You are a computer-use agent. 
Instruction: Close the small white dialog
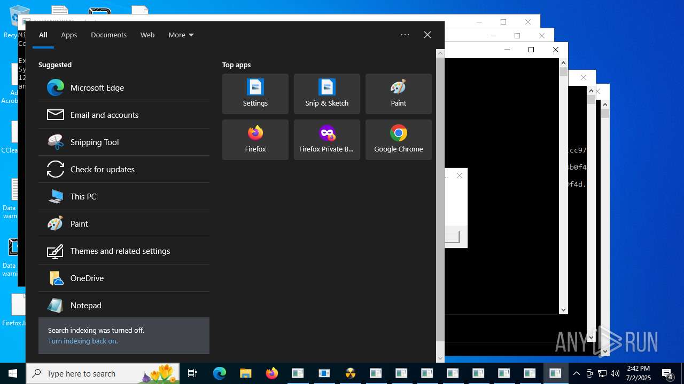(460, 175)
